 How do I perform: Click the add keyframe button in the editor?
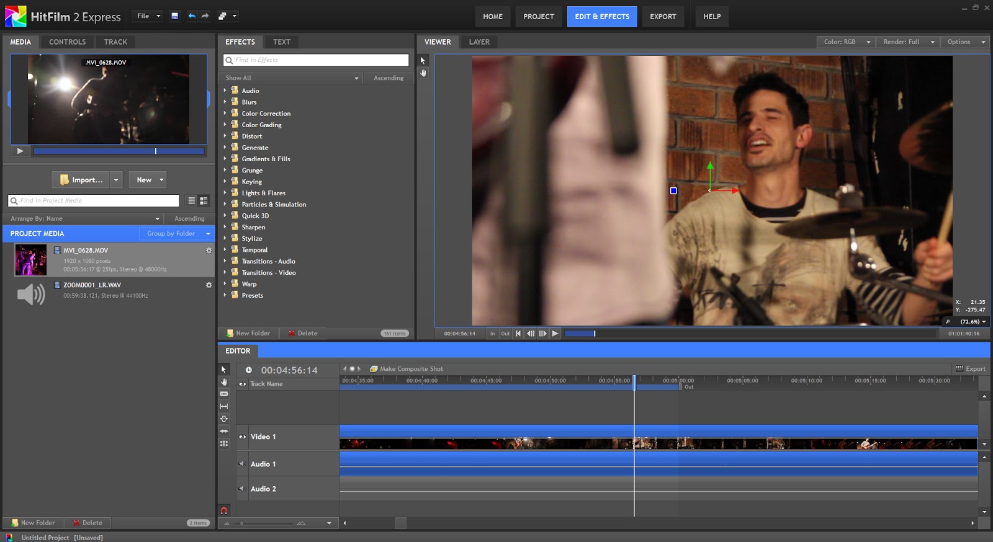point(352,369)
